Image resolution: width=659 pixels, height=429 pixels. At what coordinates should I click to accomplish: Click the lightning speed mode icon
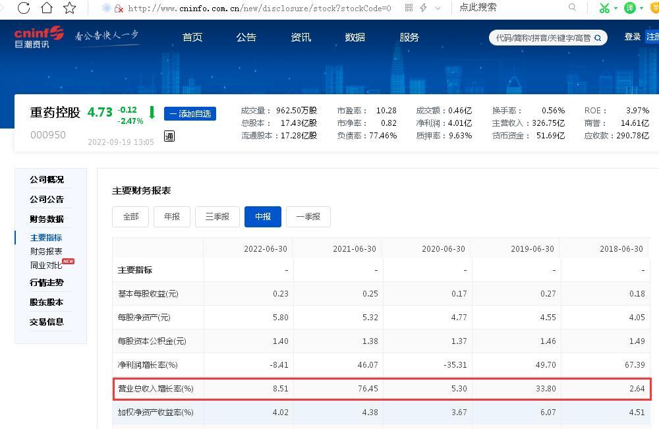(423, 7)
